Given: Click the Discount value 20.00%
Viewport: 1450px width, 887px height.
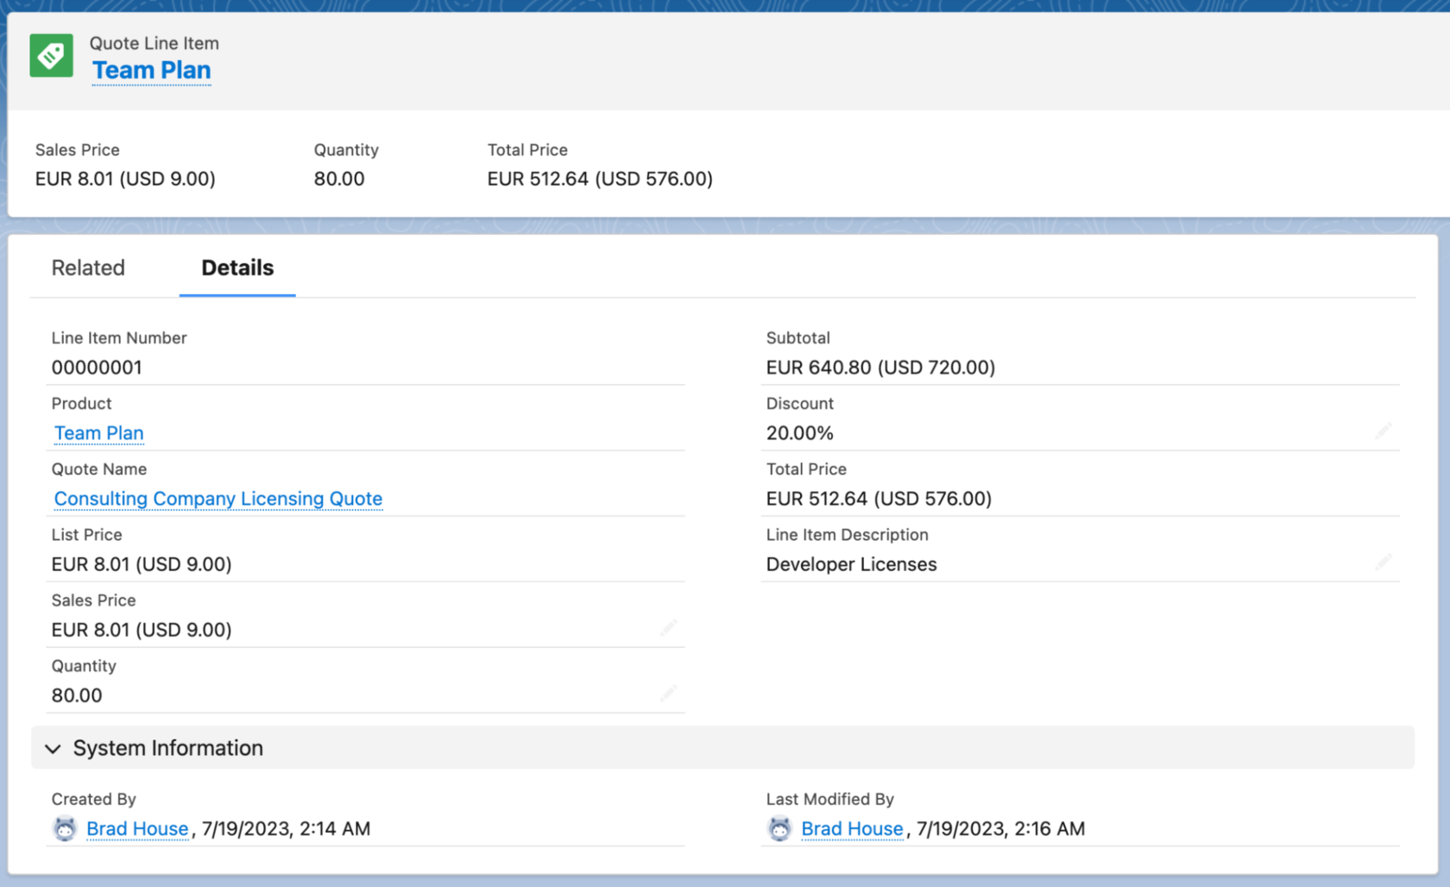Looking at the screenshot, I should pyautogui.click(x=799, y=432).
